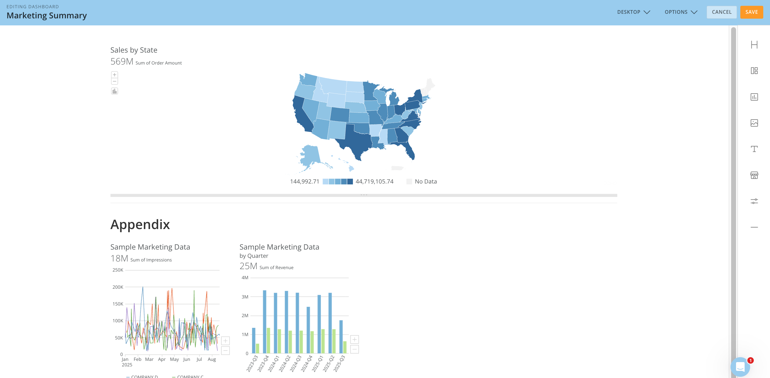Zoom in on the quarterly revenue bar chart
Viewport: 770px width, 378px height.
click(354, 339)
